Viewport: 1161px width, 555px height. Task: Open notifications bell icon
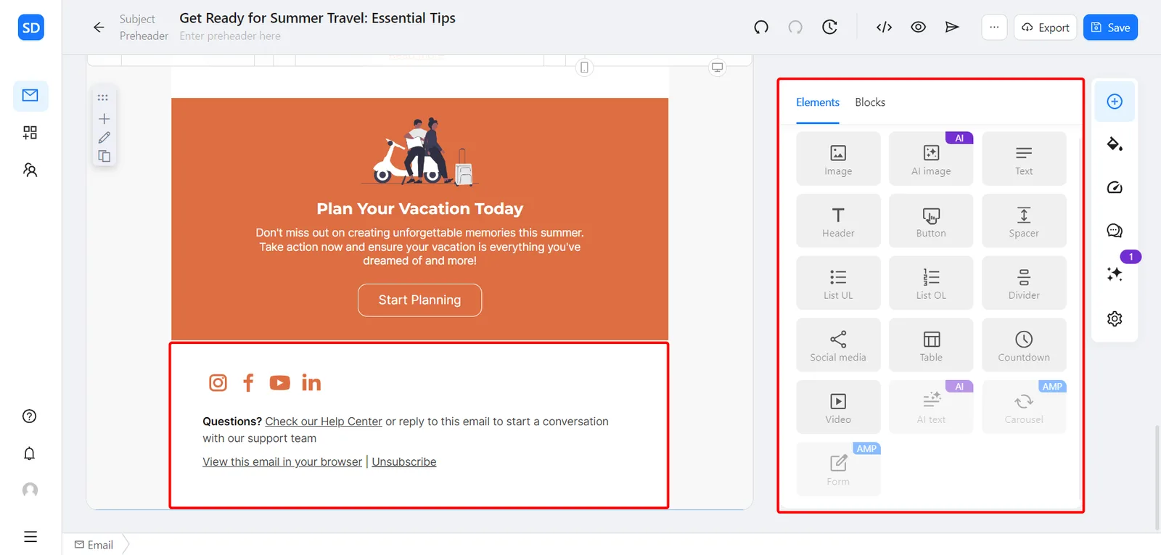click(30, 453)
